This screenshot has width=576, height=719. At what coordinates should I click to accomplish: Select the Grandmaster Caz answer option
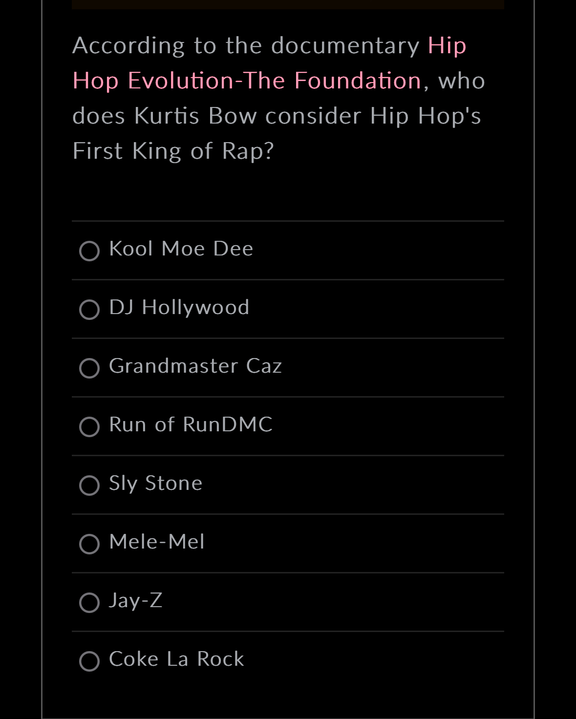click(x=90, y=368)
